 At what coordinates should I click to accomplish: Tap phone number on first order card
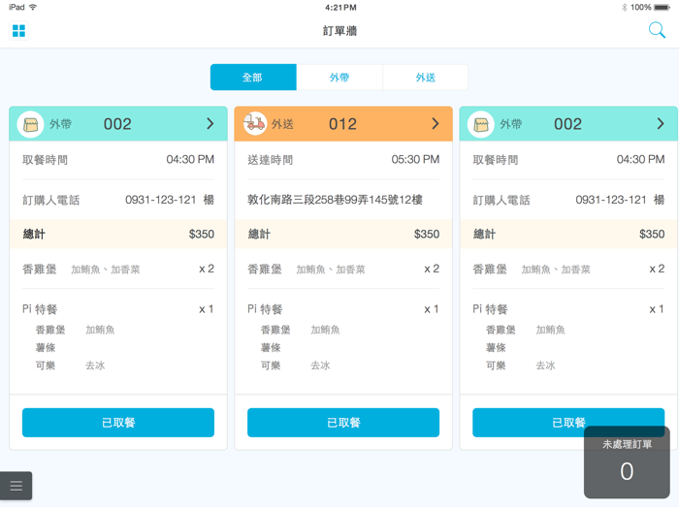point(161,200)
